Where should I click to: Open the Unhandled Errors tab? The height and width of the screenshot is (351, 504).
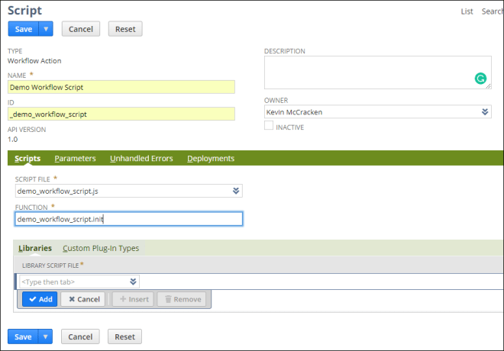[x=141, y=159]
